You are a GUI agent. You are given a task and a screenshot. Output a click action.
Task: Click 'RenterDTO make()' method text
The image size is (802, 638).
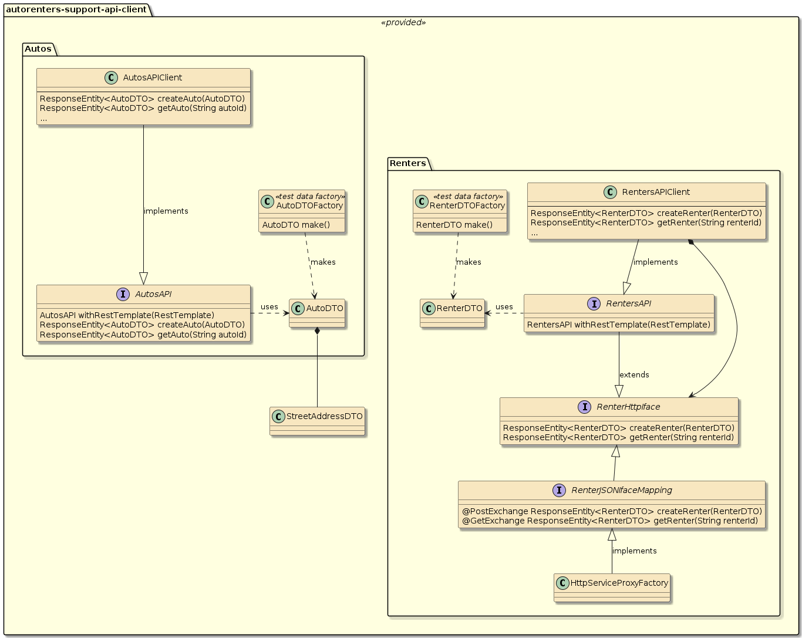pyautogui.click(x=454, y=225)
